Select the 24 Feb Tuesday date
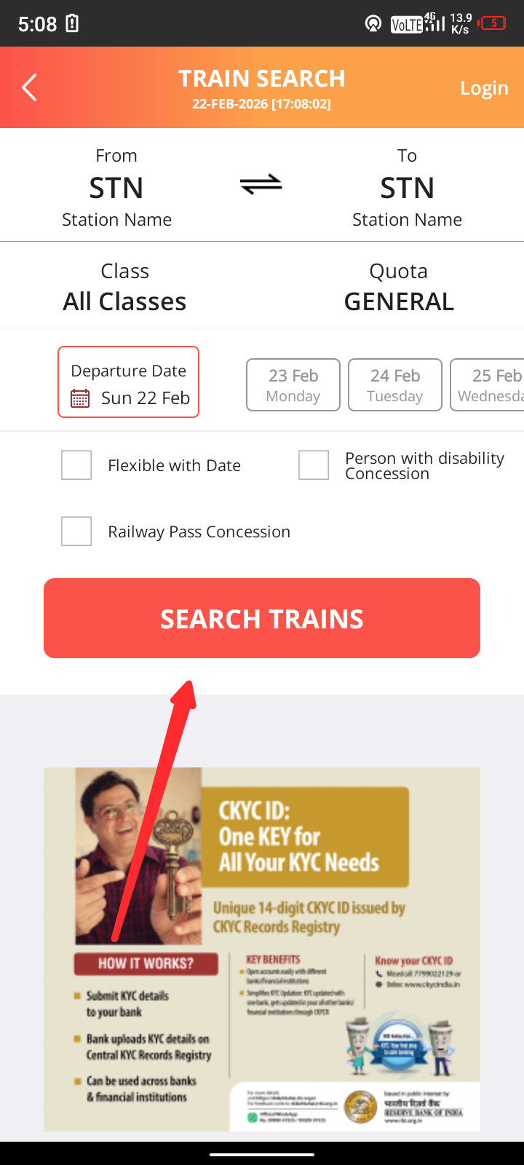The image size is (524, 1165). (x=395, y=385)
